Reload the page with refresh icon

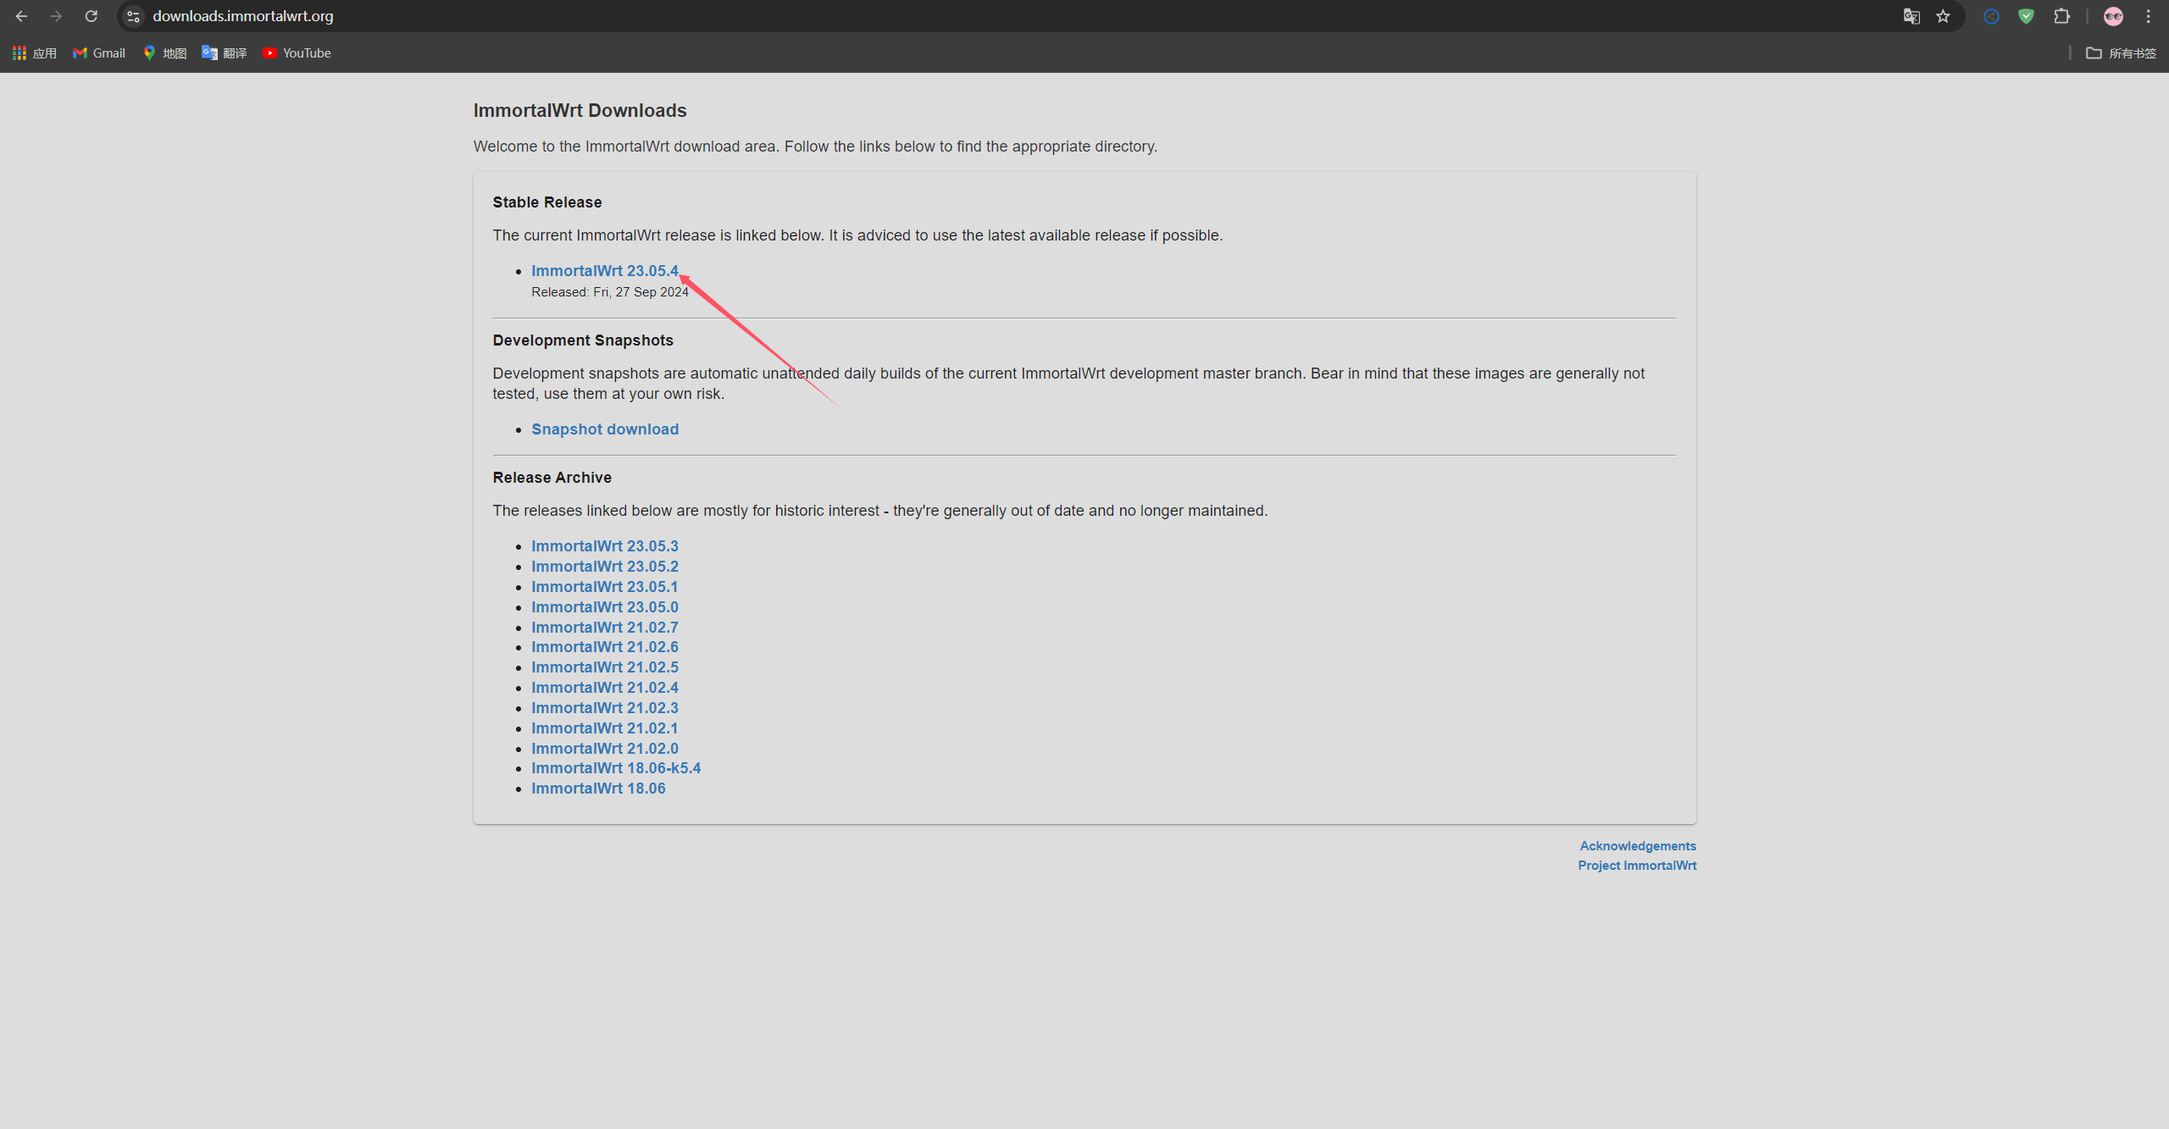[92, 16]
